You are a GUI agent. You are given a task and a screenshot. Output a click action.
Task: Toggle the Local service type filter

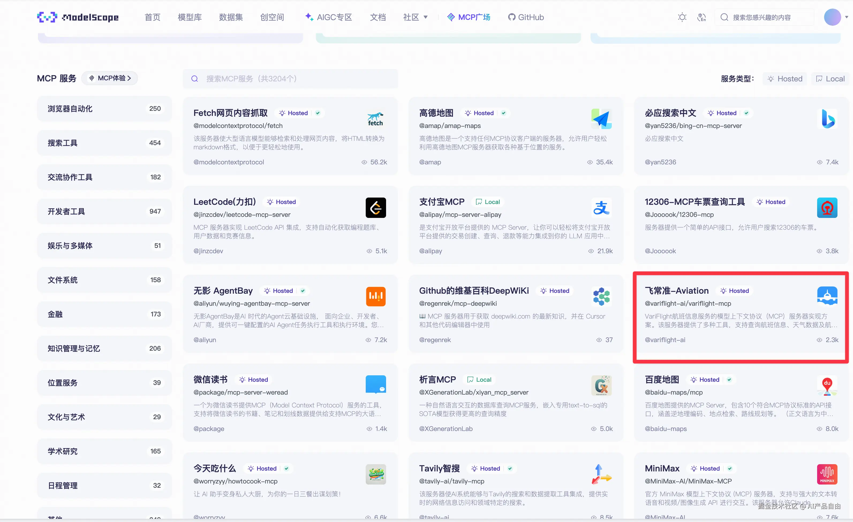pos(830,79)
